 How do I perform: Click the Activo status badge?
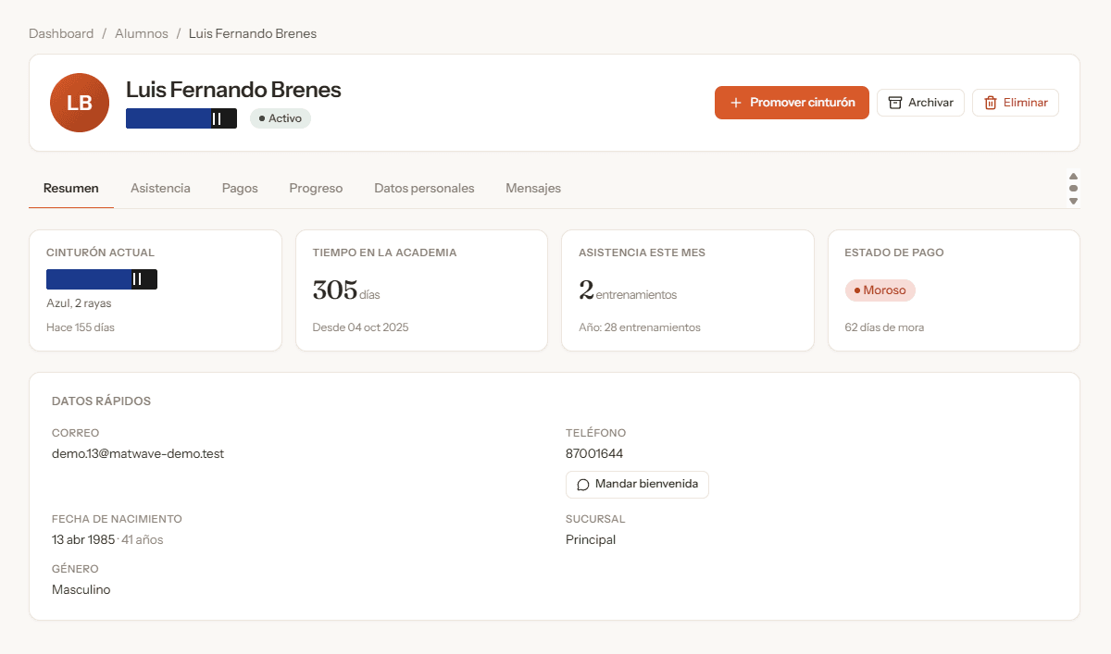point(281,118)
